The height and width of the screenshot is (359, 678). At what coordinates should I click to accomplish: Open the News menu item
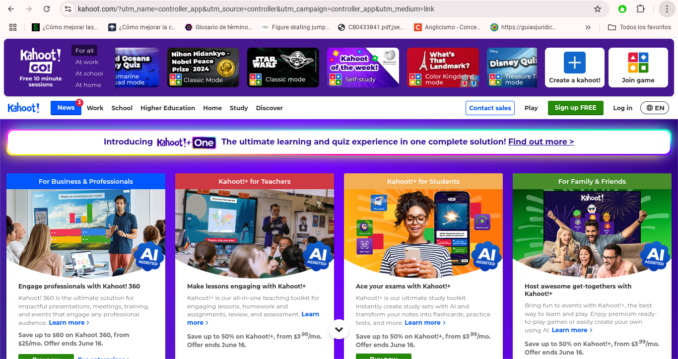point(66,108)
